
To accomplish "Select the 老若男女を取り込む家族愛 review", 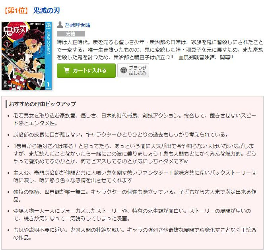I will pos(135,119).
